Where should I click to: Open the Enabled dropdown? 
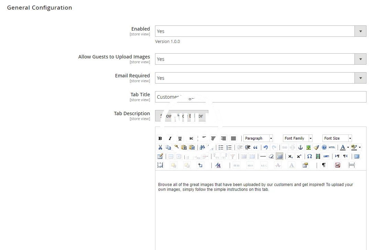tap(260, 31)
